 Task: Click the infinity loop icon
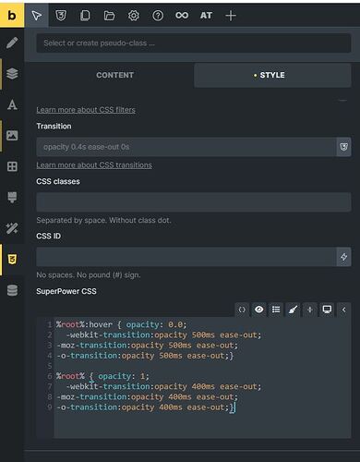(x=182, y=16)
